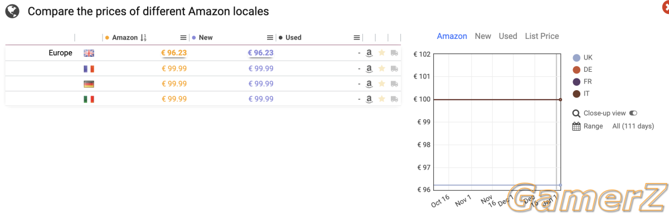This screenshot has width=669, height=217.
Task: Click All (111 days) range option
Action: point(633,126)
